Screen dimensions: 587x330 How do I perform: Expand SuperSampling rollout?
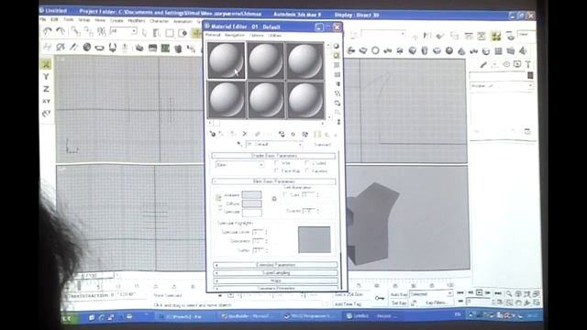(x=275, y=273)
